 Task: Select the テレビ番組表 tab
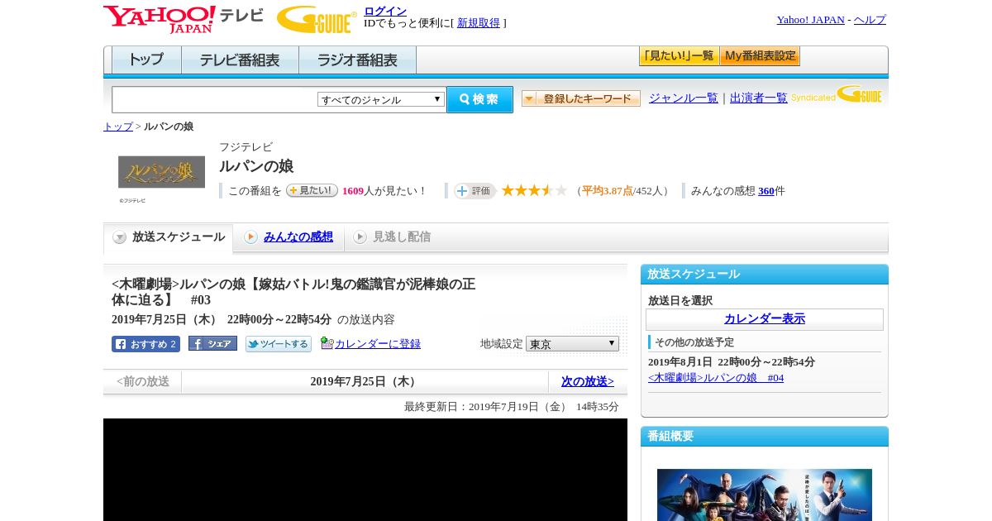coord(240,60)
